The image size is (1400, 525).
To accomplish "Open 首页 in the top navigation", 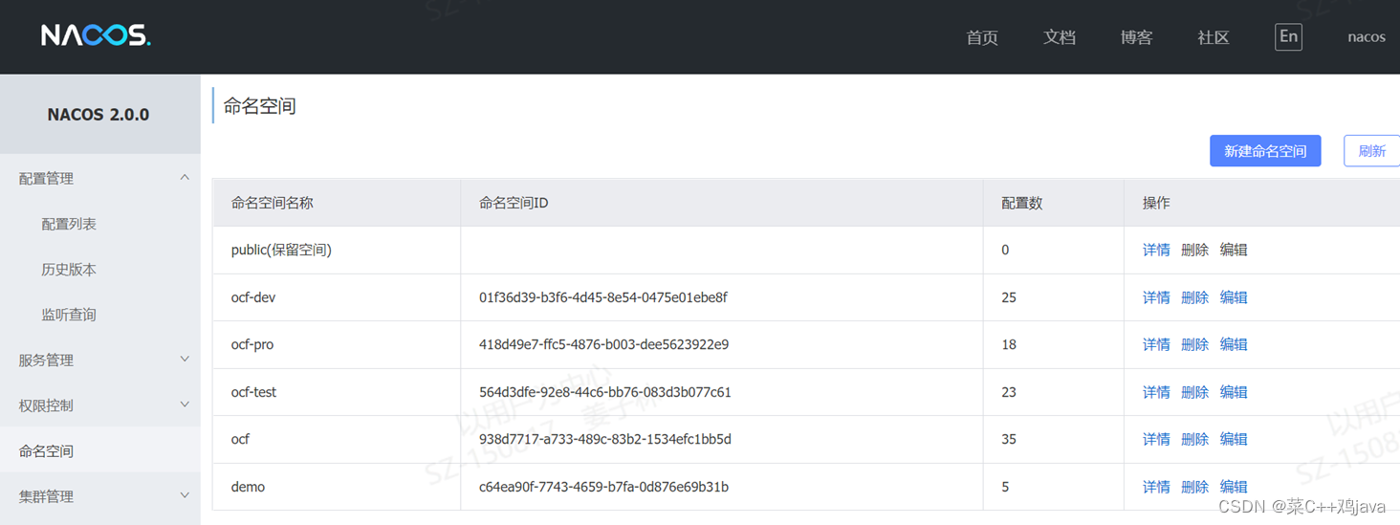I will (982, 37).
